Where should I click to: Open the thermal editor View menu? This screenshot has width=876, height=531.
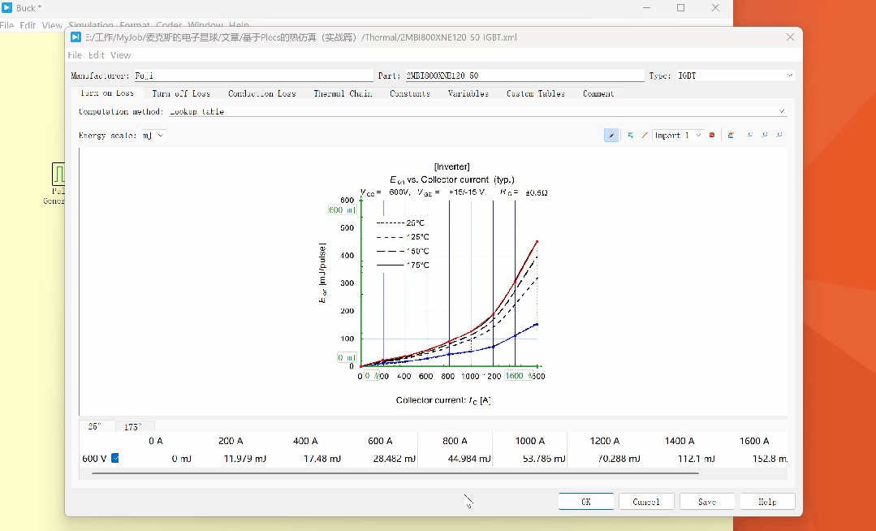(x=120, y=55)
